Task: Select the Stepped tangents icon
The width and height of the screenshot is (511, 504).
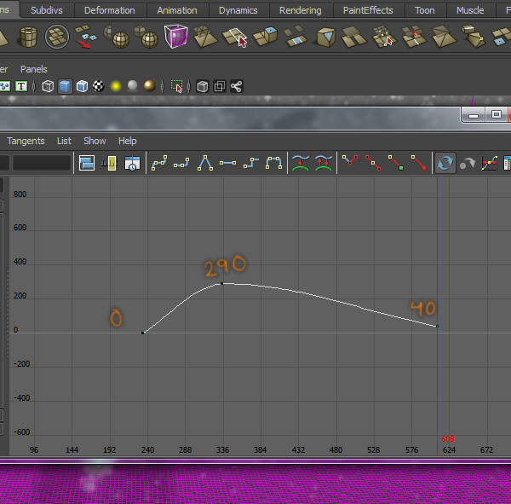Action: [x=250, y=163]
